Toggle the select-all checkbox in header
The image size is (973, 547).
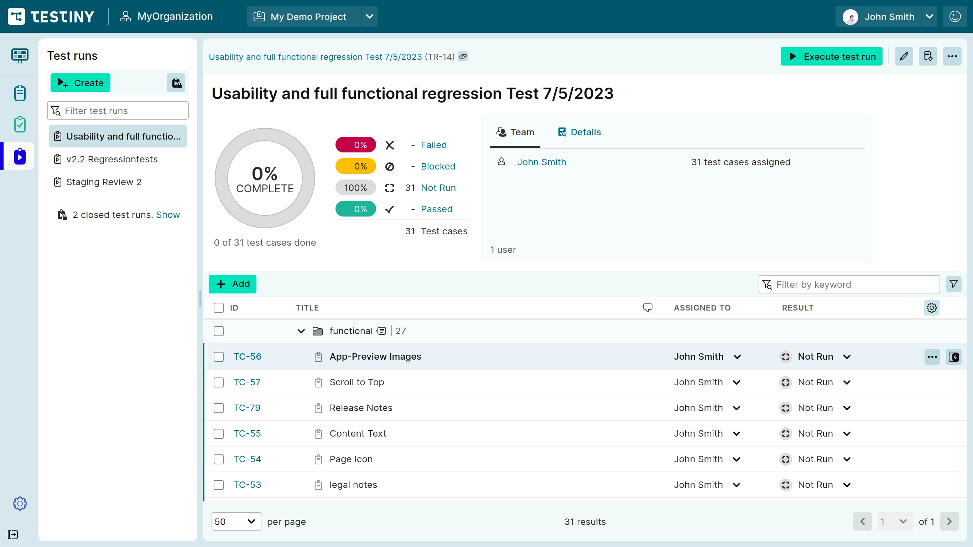click(x=219, y=308)
